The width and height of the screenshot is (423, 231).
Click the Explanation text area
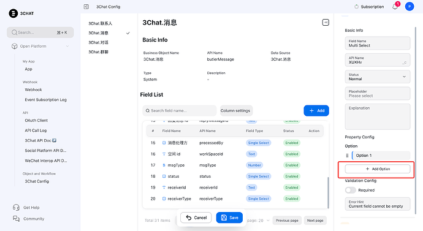click(x=378, y=116)
